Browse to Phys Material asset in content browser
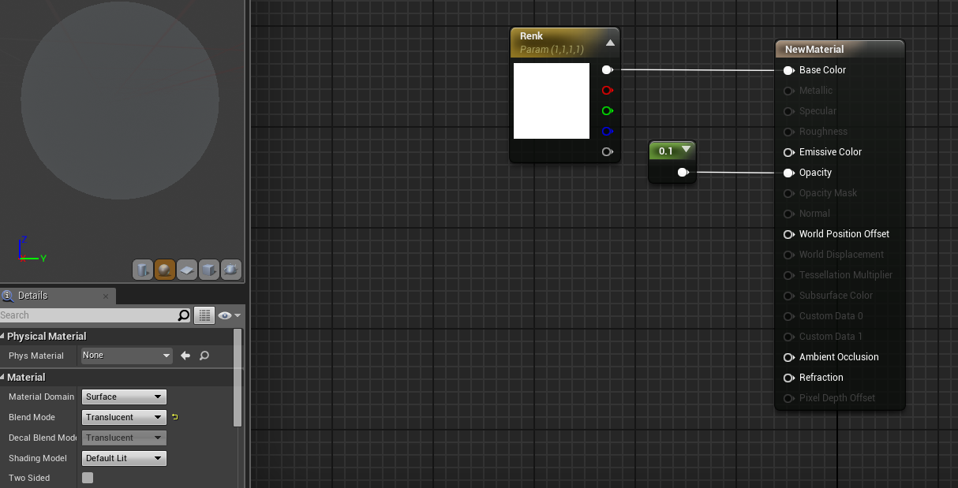Viewport: 958px width, 488px height. pyautogui.click(x=204, y=356)
